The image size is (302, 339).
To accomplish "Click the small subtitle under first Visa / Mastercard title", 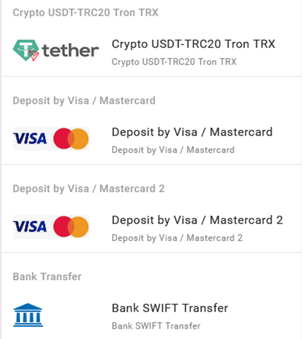I will [x=173, y=150].
